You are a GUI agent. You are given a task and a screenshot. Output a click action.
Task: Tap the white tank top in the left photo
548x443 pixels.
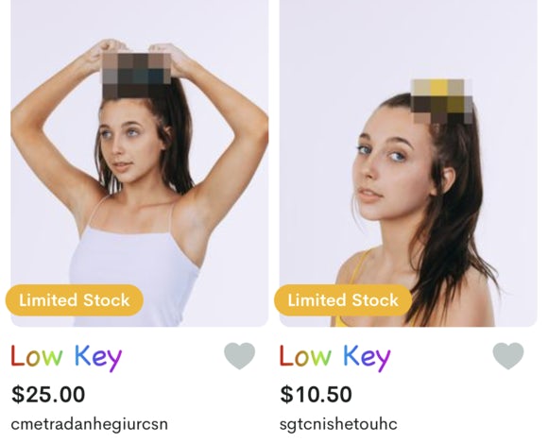134,276
